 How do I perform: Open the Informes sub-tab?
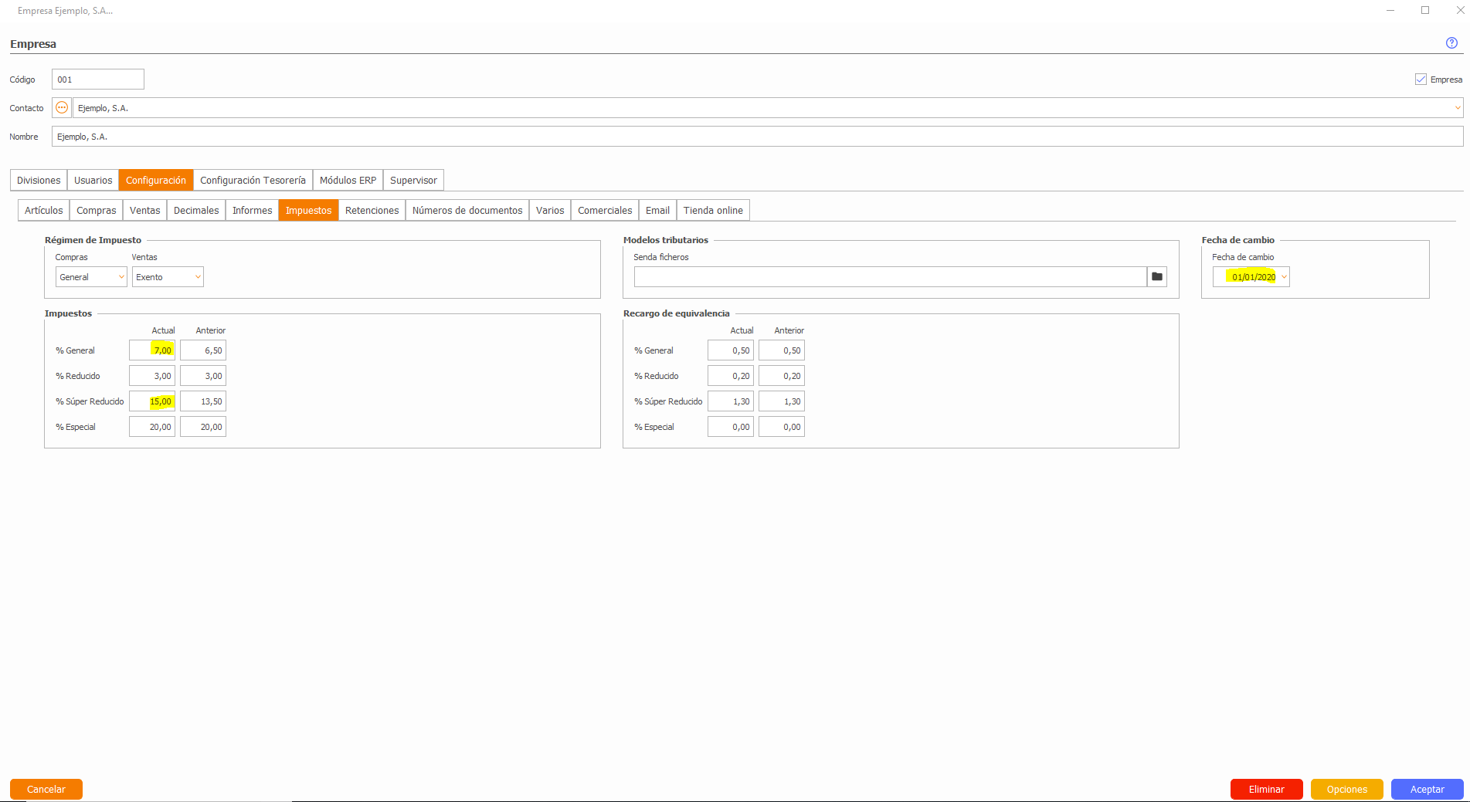[x=253, y=211]
